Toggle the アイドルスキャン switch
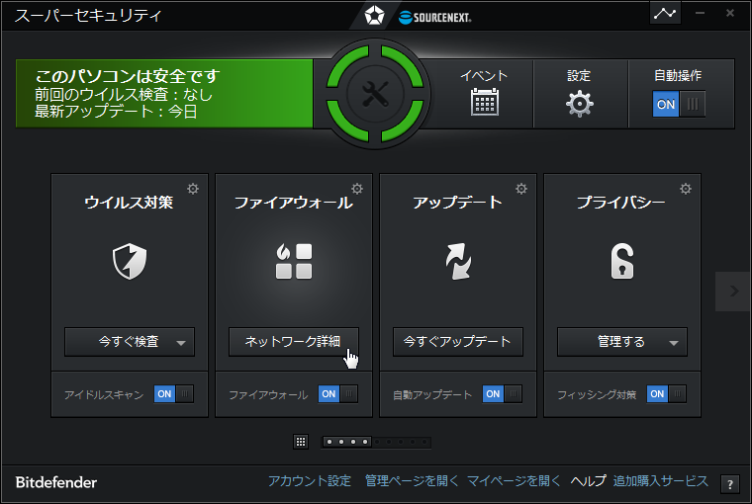752x504 pixels. click(x=173, y=394)
